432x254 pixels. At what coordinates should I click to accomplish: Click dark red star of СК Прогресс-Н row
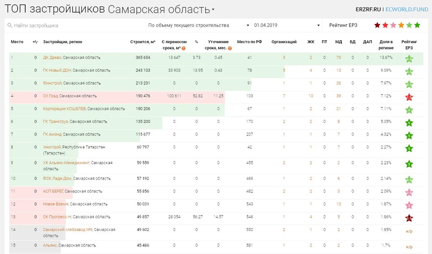pos(409,218)
